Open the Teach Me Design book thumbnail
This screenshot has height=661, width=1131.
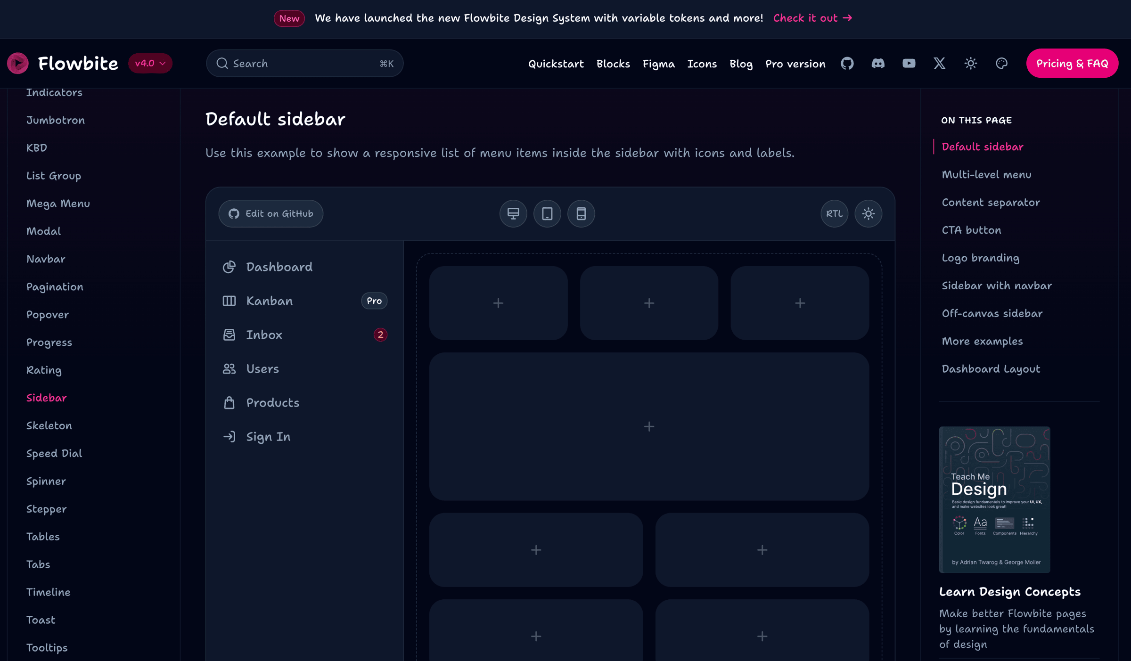(994, 499)
